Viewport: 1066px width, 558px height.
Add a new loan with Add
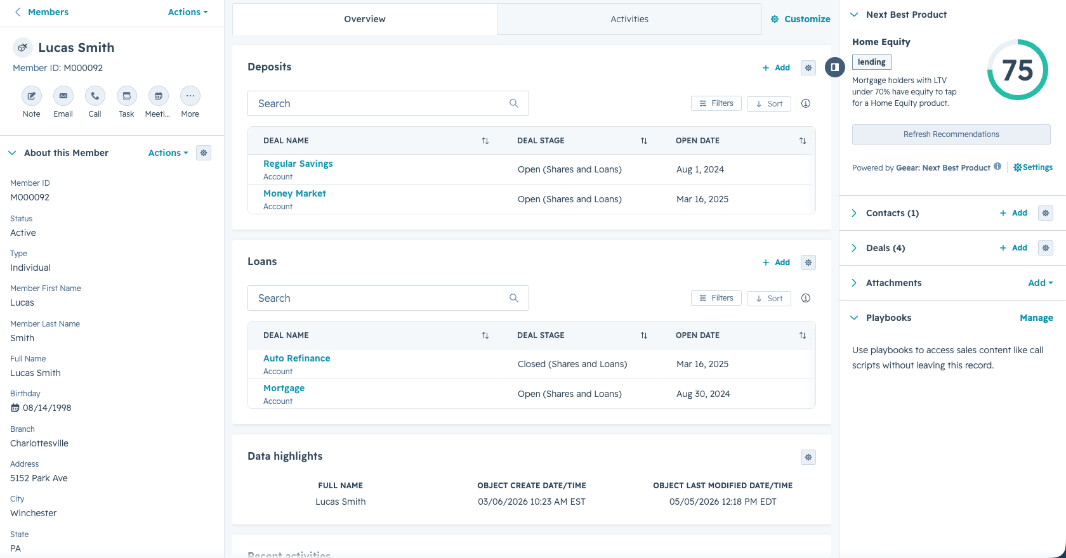(776, 263)
